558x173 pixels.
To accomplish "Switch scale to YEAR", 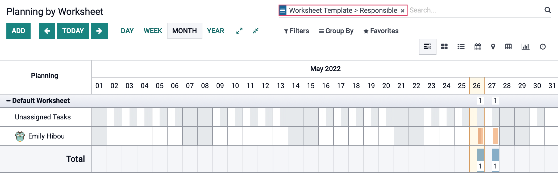I will 215,31.
